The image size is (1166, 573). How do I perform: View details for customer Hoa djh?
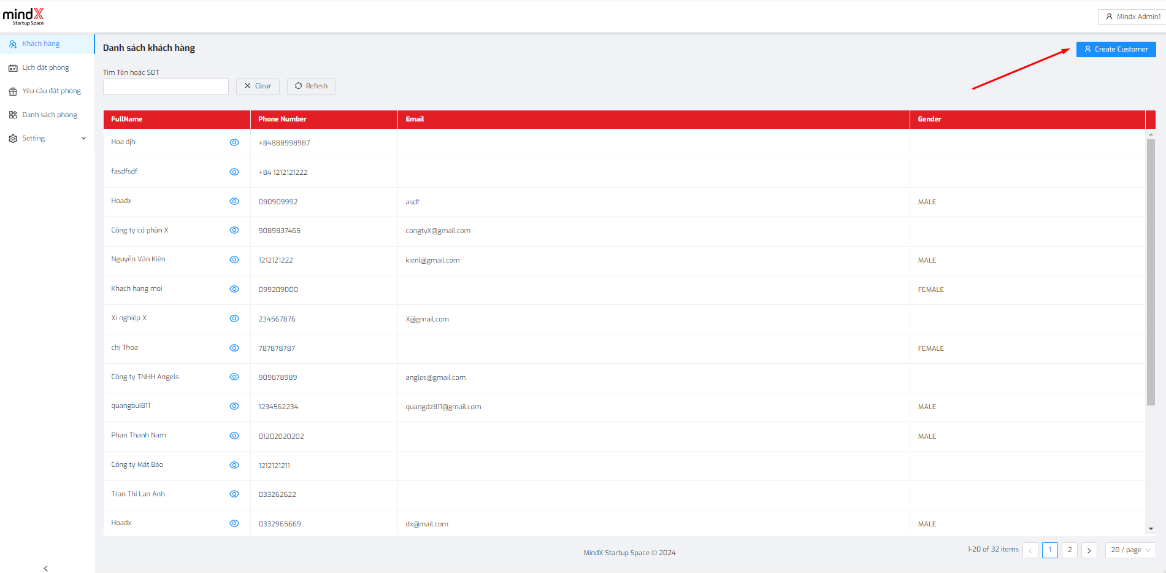(x=234, y=142)
